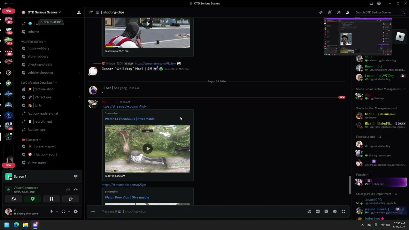Toggle the member list panel
409x230 pixels.
tap(348, 12)
